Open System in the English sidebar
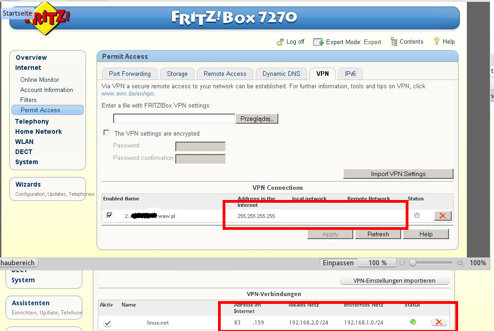Screen dimensions: 494x331 tap(27, 162)
